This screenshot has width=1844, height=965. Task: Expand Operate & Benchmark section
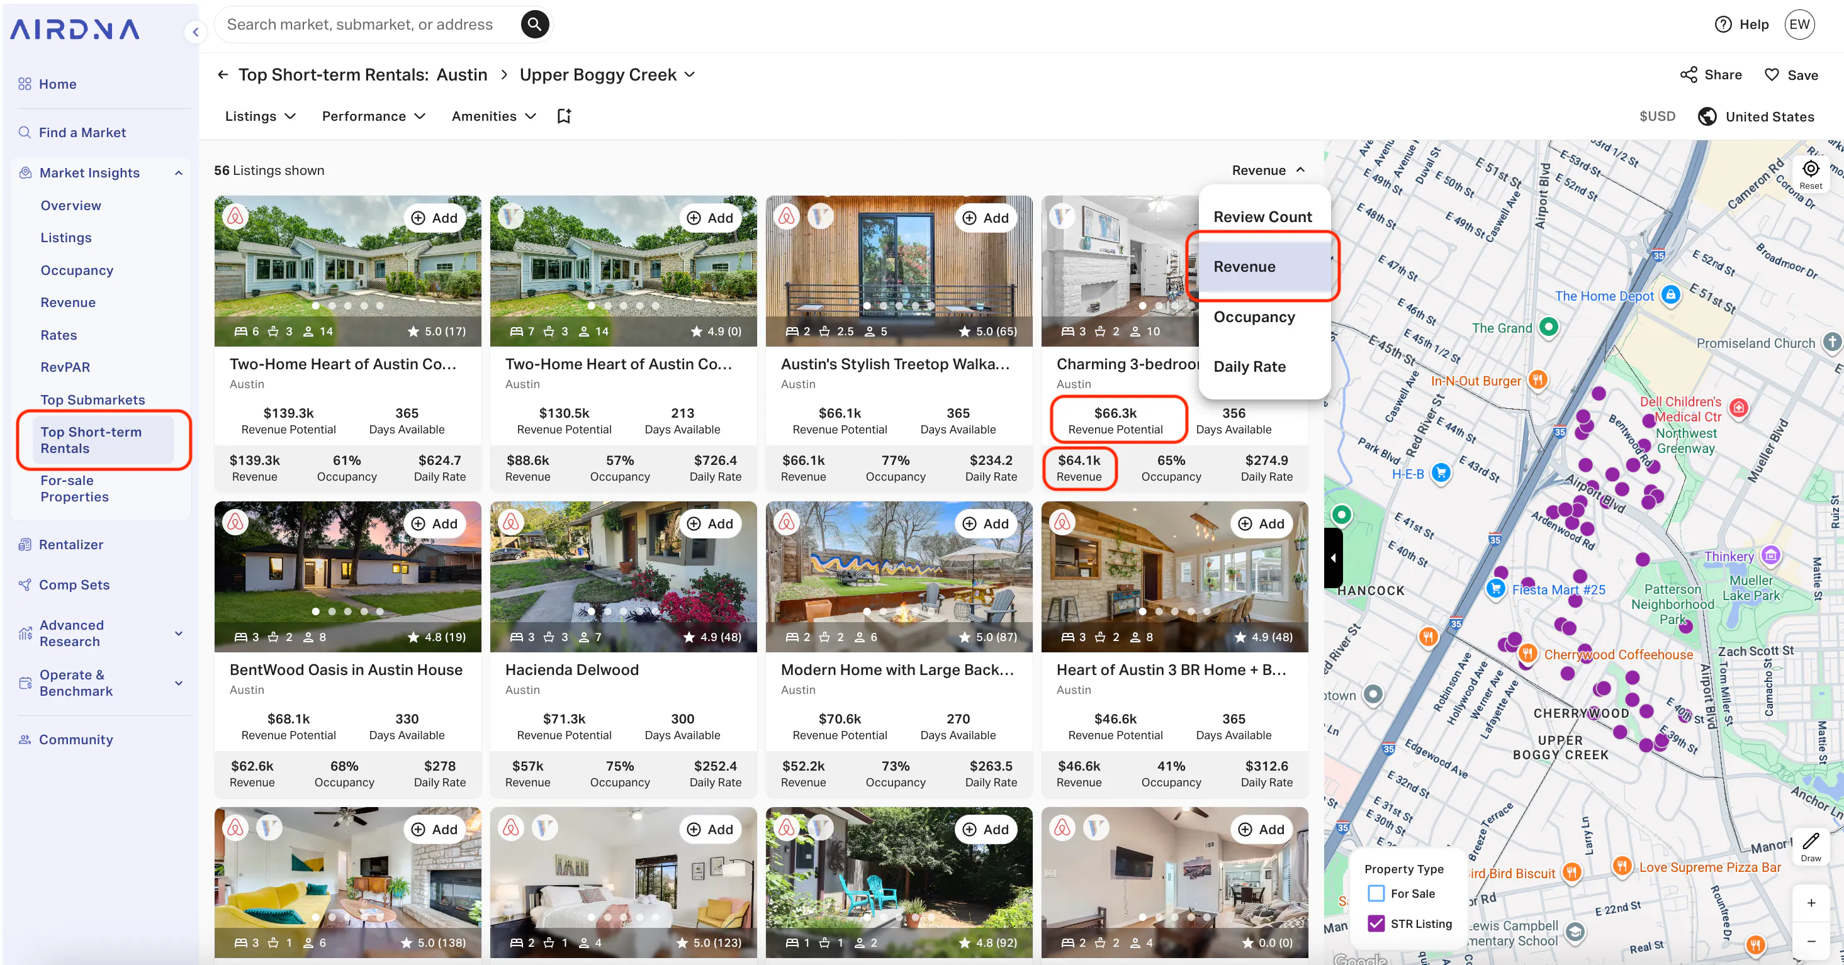[178, 683]
